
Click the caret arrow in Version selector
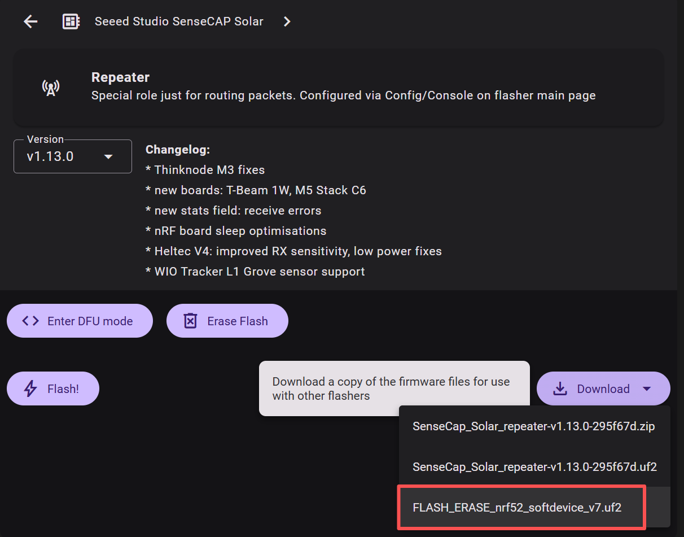(x=108, y=156)
